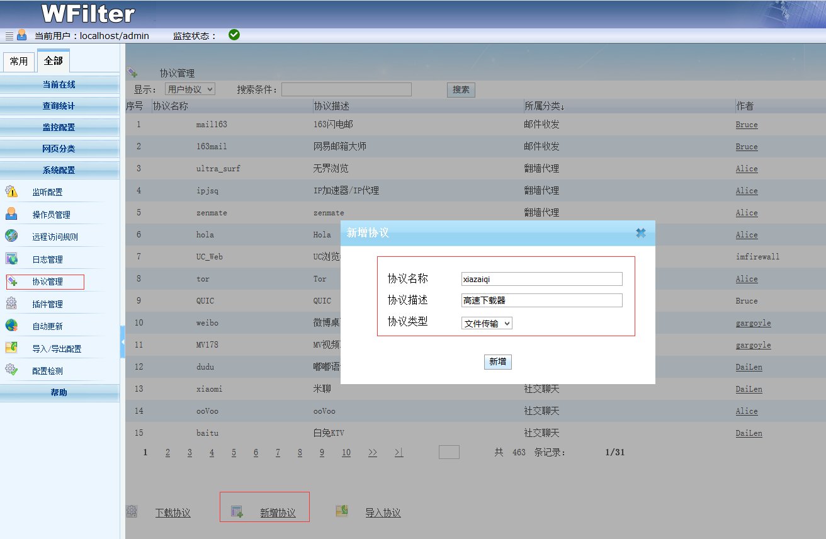Image resolution: width=826 pixels, height=539 pixels.
Task: Click the 自动更新 globe icon
Action: click(11, 326)
